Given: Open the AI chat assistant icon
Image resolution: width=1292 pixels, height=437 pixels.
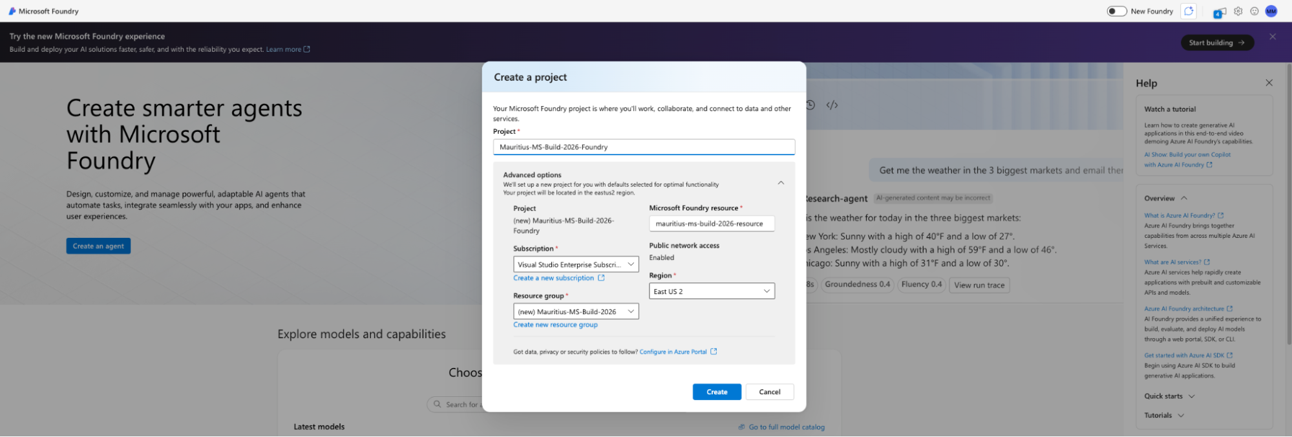Looking at the screenshot, I should (x=1189, y=11).
